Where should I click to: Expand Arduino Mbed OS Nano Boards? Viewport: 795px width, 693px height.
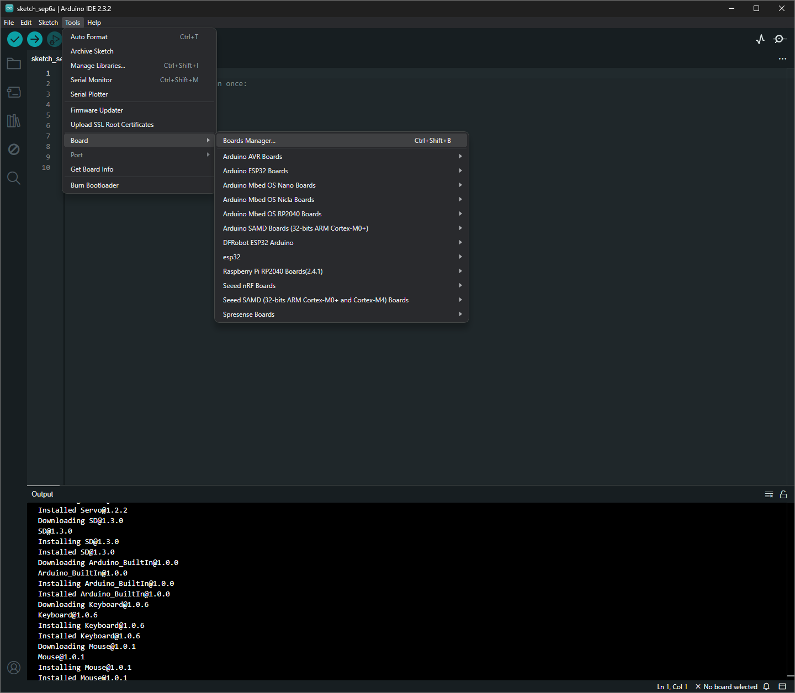(x=342, y=185)
